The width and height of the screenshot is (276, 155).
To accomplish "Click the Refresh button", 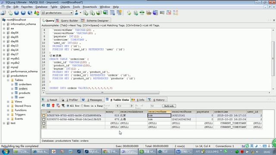I will point(169,106).
